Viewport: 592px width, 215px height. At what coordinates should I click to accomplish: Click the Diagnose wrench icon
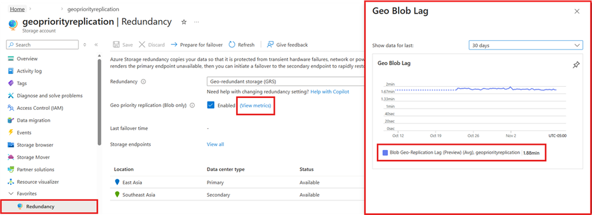(x=11, y=96)
